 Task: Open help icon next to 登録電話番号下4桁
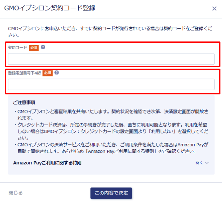[x=56, y=73]
